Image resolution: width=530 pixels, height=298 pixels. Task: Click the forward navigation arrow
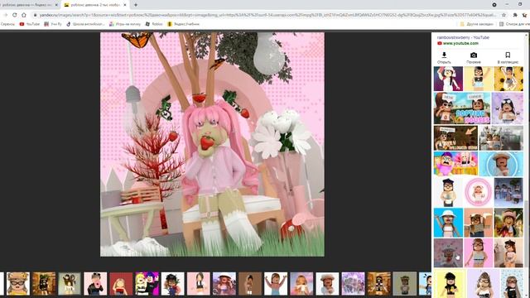[5, 15]
